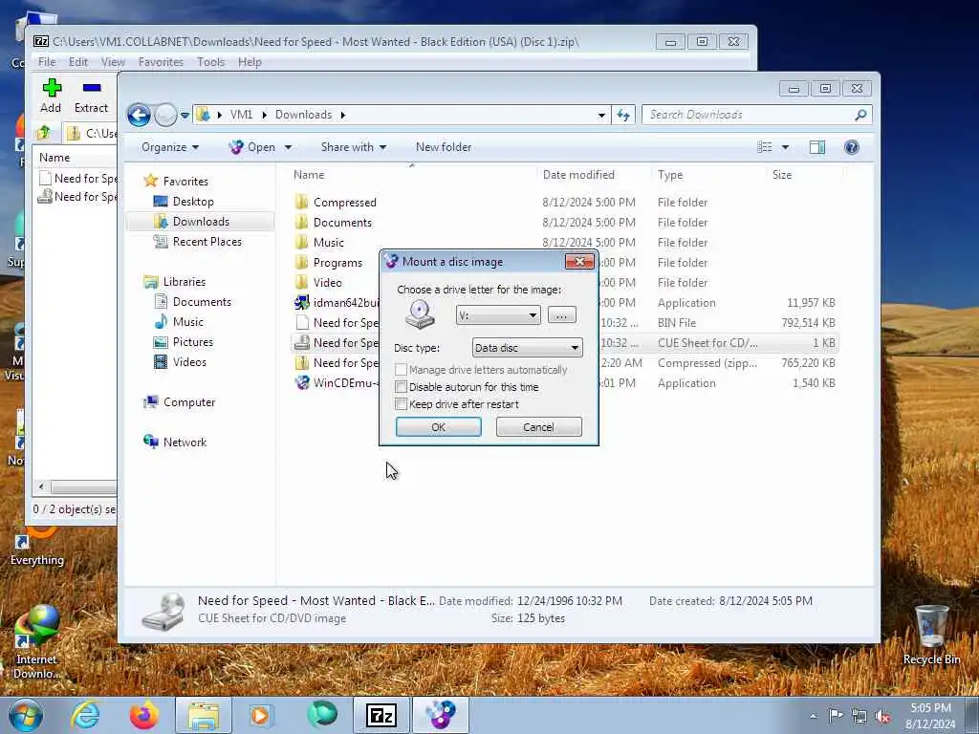
Task: Click Cancel in Mount dialog
Action: pyautogui.click(x=539, y=427)
